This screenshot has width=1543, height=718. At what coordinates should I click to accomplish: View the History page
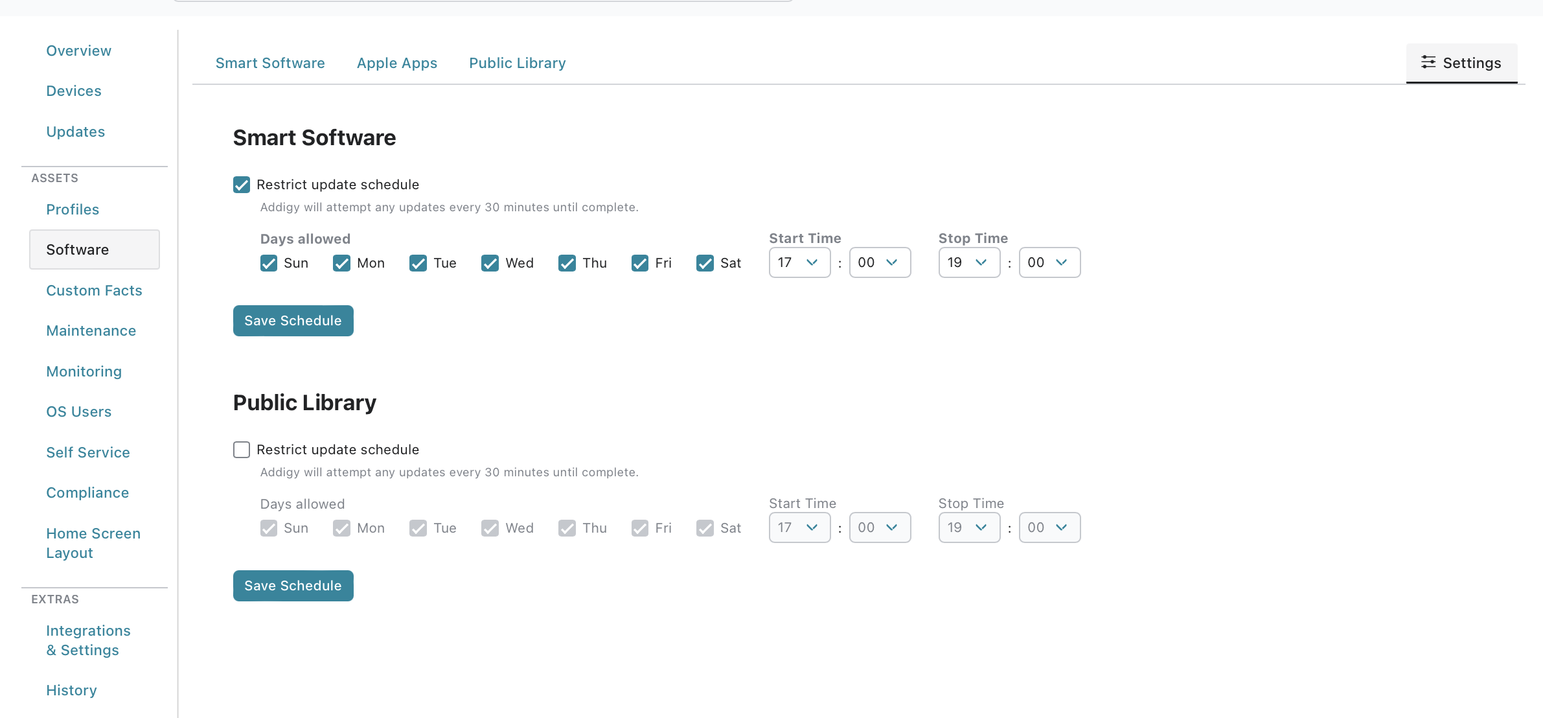71,690
